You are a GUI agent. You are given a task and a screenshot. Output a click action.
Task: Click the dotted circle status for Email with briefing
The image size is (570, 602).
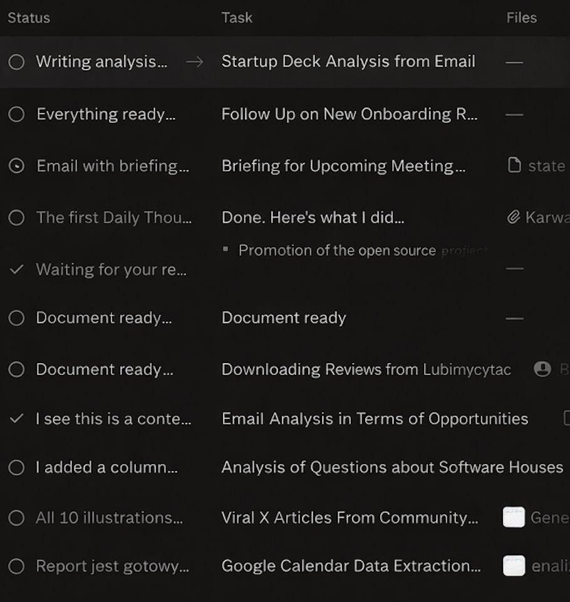click(17, 166)
